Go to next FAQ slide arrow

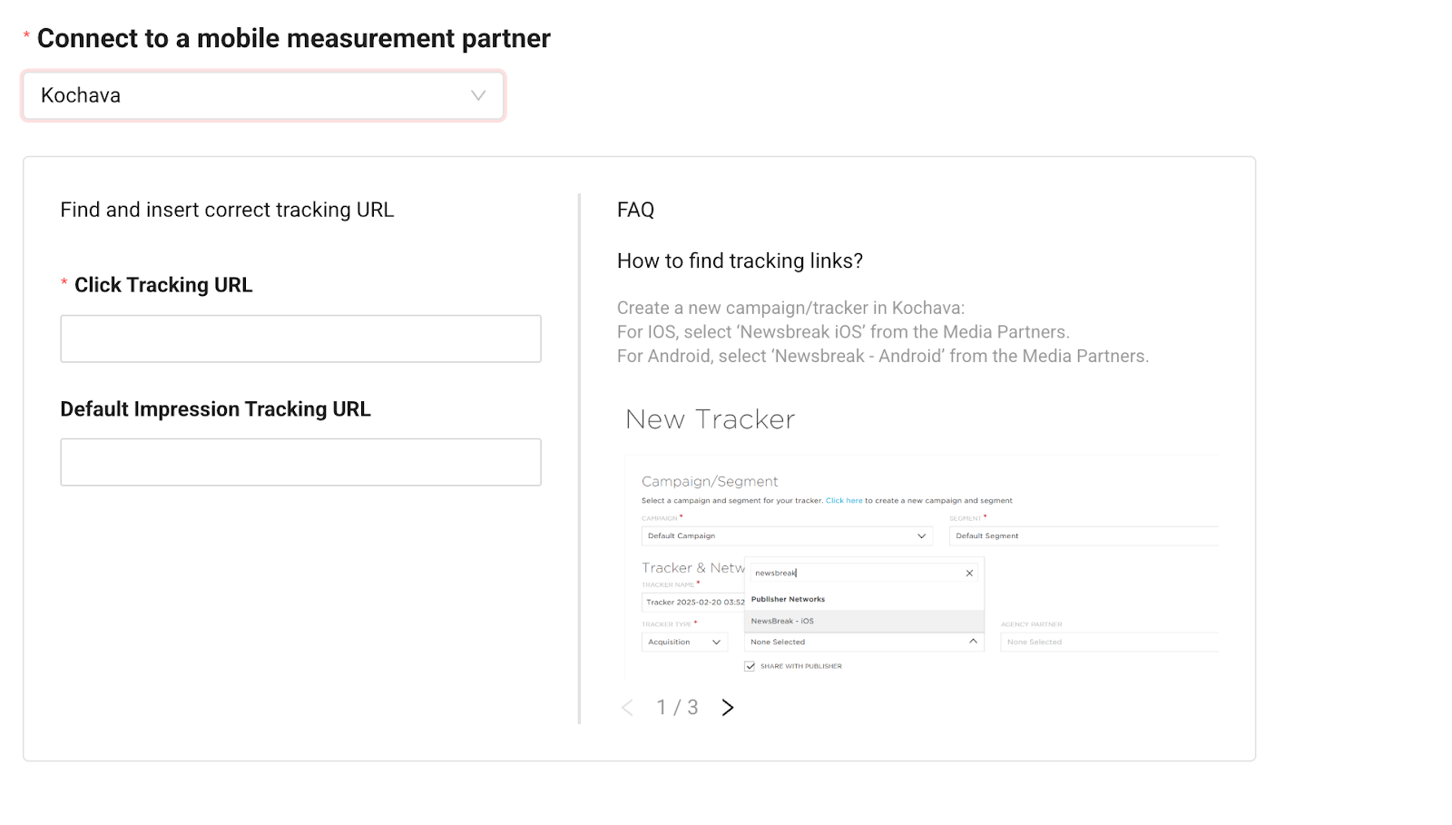point(728,707)
